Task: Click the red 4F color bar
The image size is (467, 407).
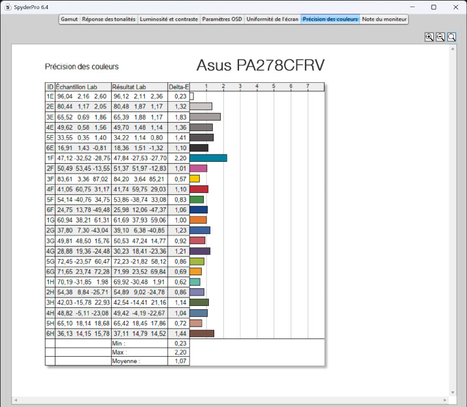Action: click(199, 189)
